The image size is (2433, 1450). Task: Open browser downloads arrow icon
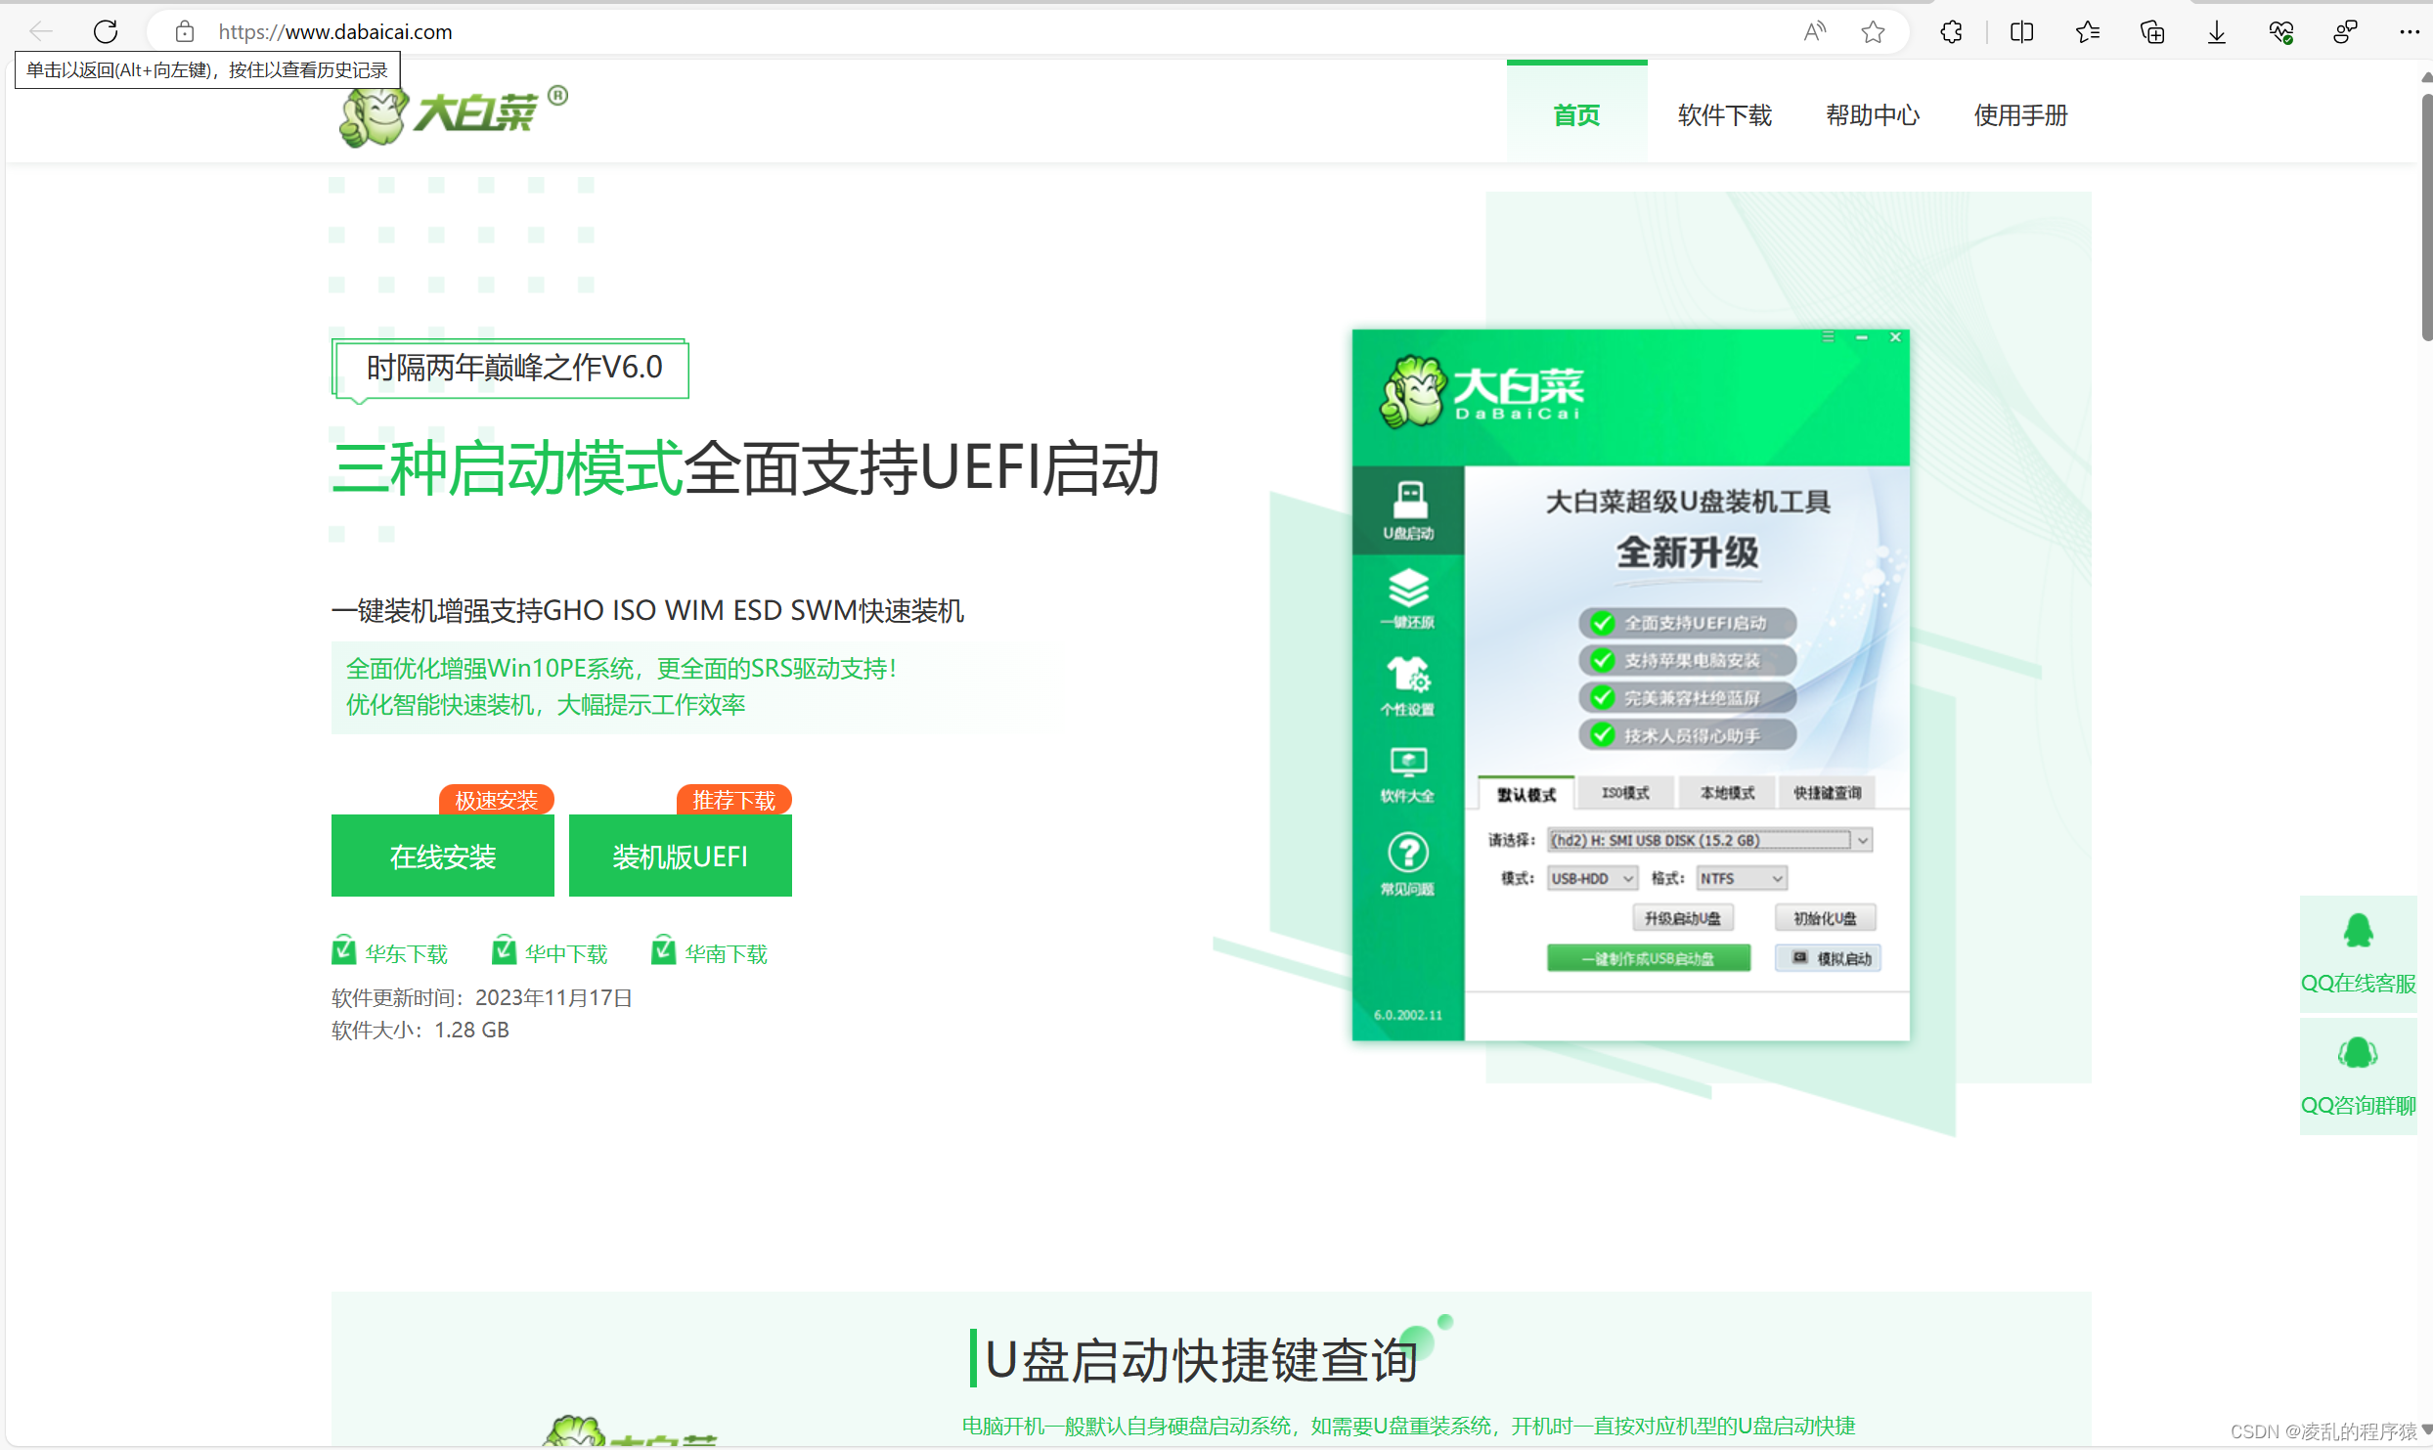2216,32
